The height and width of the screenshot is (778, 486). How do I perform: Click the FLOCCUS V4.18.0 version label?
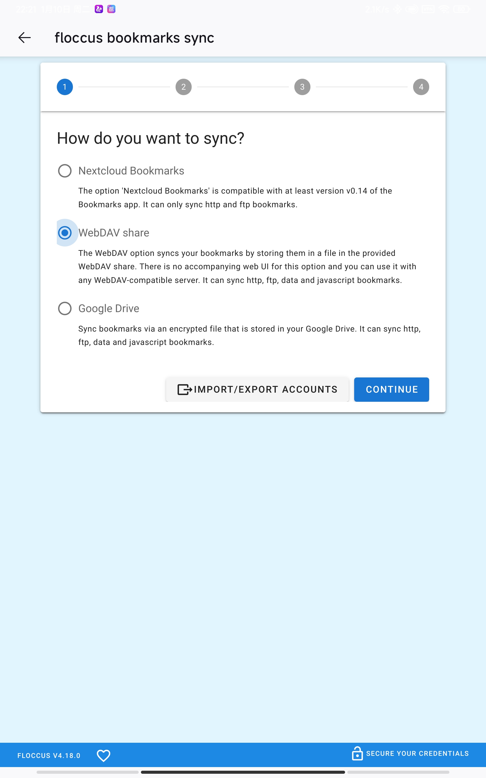pyautogui.click(x=49, y=756)
